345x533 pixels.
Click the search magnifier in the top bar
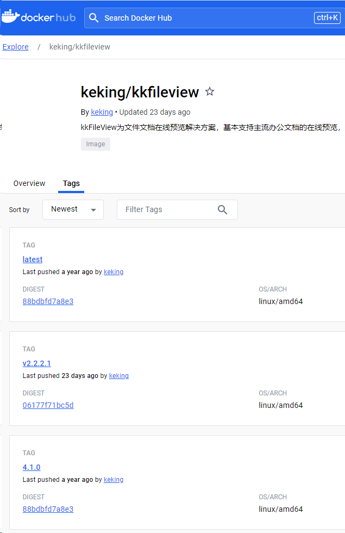93,17
